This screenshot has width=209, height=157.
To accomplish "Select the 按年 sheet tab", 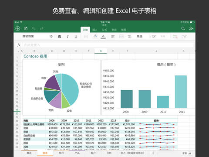I will (45, 153).
